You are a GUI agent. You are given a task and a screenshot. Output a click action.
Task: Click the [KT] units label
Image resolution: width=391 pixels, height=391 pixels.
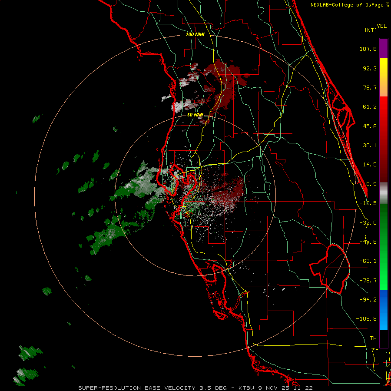(371, 30)
